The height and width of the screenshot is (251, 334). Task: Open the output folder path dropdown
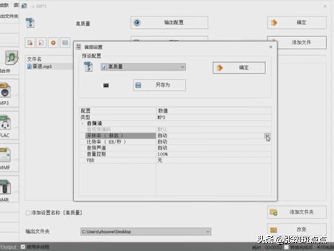tap(208, 231)
